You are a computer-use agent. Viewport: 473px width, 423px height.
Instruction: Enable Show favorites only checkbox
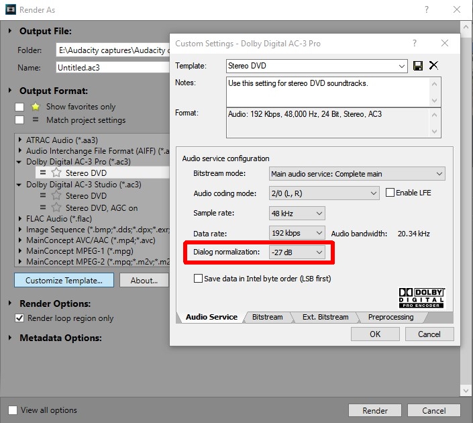pyautogui.click(x=19, y=107)
